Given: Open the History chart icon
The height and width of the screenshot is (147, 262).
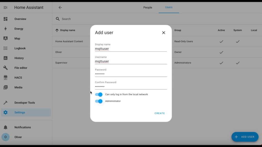Looking at the screenshot, I should (x=6, y=58).
